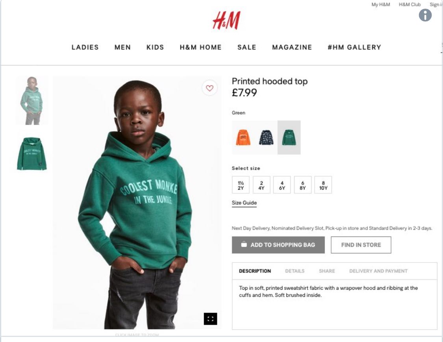
Task: Choose size 4-6Y
Action: pos(282,185)
